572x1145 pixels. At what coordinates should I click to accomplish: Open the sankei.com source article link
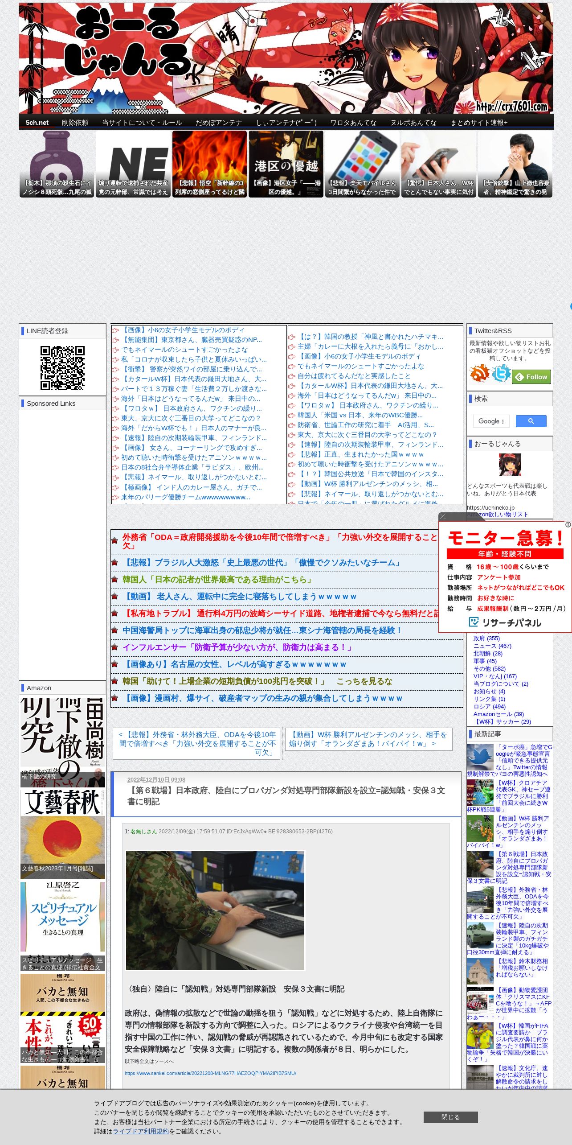point(210,1073)
